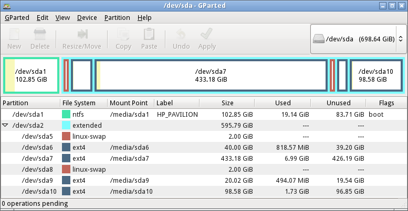Click the New partition toolbar icon
The image size is (408, 211).
(14, 34)
